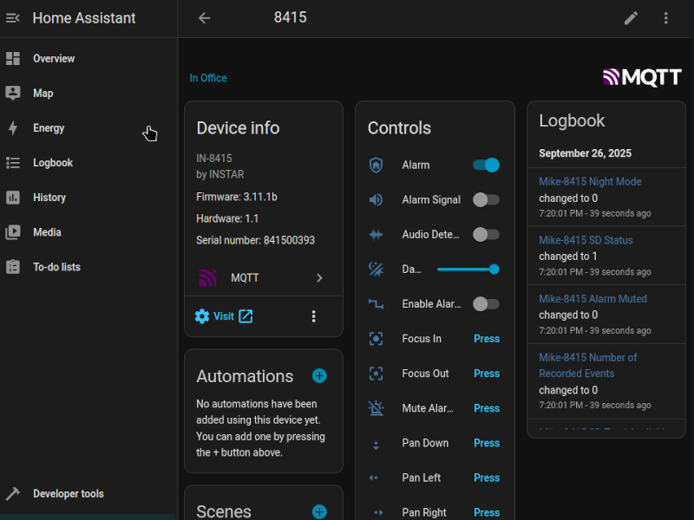Click the To-do lists clipboard icon

13,267
